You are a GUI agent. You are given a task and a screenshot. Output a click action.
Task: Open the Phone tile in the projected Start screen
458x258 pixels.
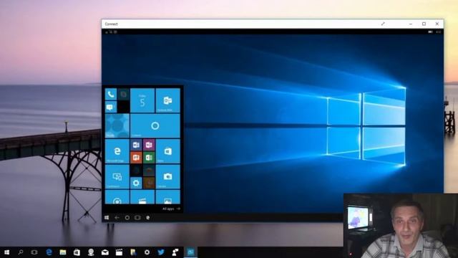111,94
